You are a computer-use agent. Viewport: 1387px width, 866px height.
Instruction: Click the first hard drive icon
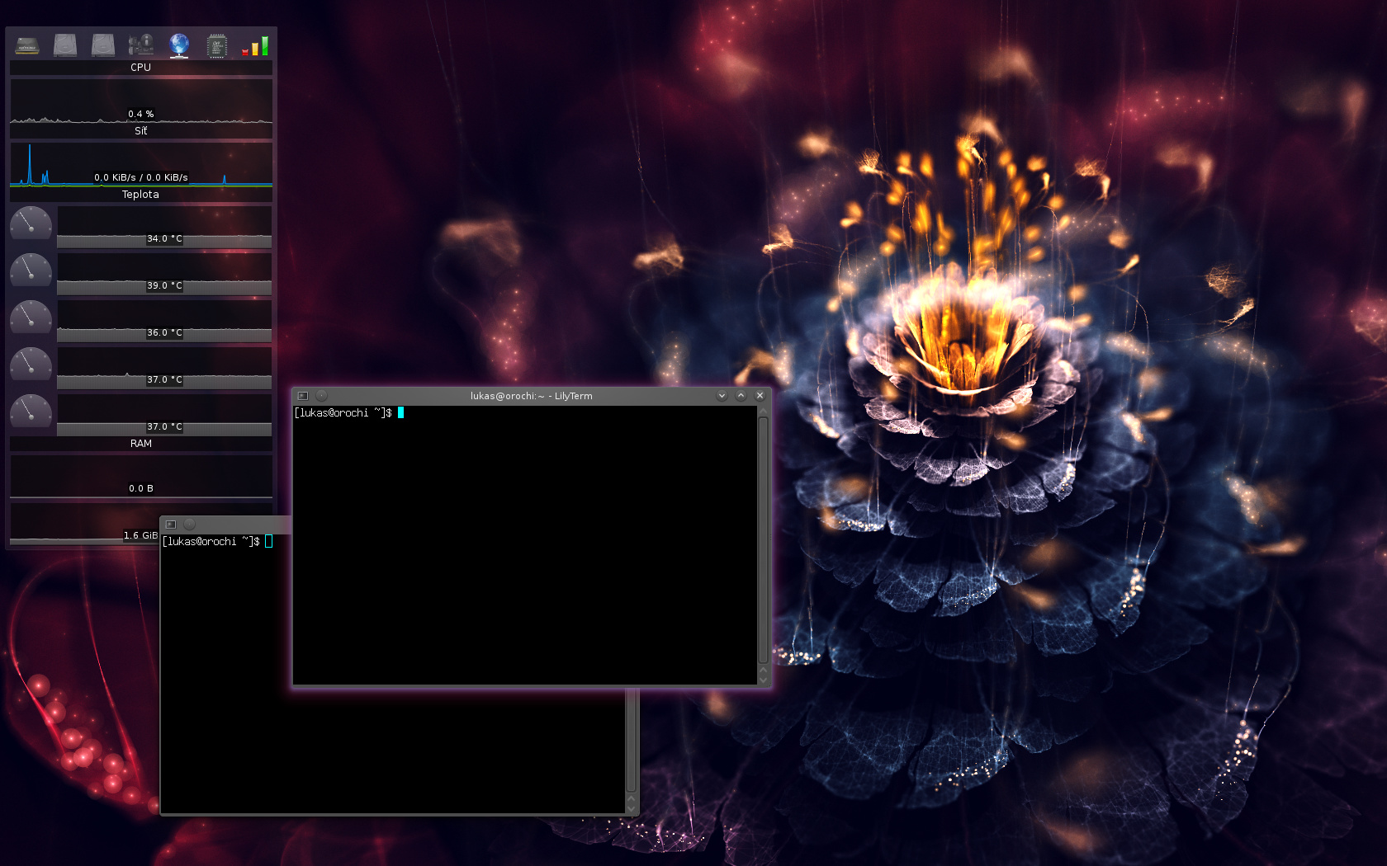point(65,45)
